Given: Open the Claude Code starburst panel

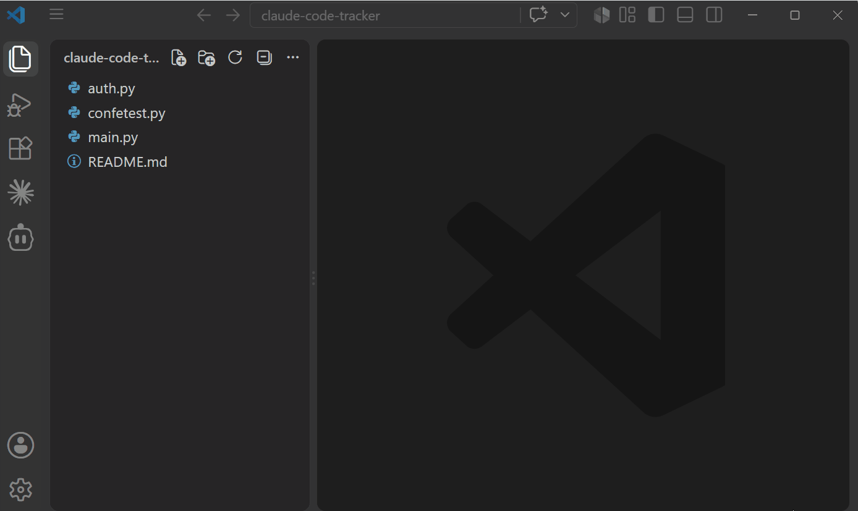Looking at the screenshot, I should coord(20,193).
